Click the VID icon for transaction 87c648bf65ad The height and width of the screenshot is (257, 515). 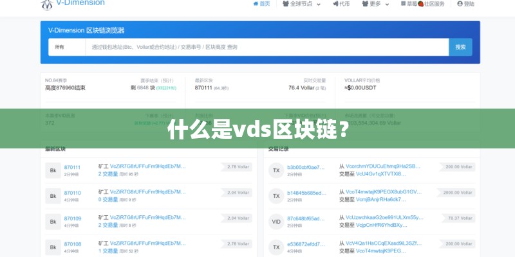(x=276, y=222)
